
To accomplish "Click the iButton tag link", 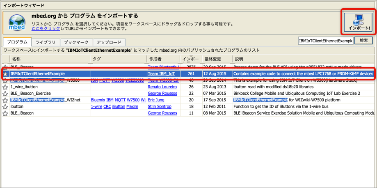I will 119,106.
